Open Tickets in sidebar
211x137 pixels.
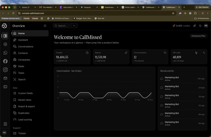tap(30, 133)
